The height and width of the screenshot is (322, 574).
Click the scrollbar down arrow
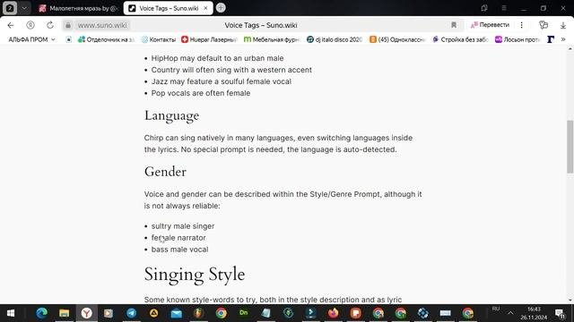570,301
